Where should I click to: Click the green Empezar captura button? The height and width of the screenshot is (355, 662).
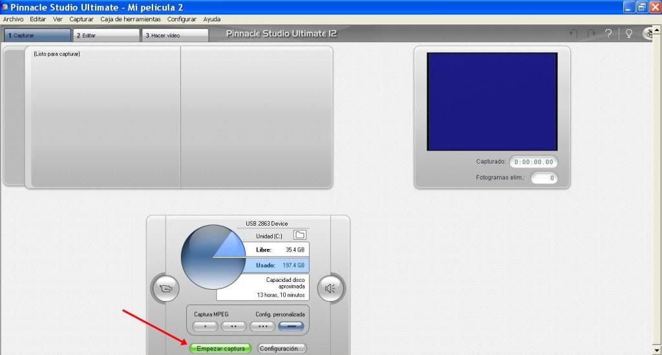pos(221,349)
